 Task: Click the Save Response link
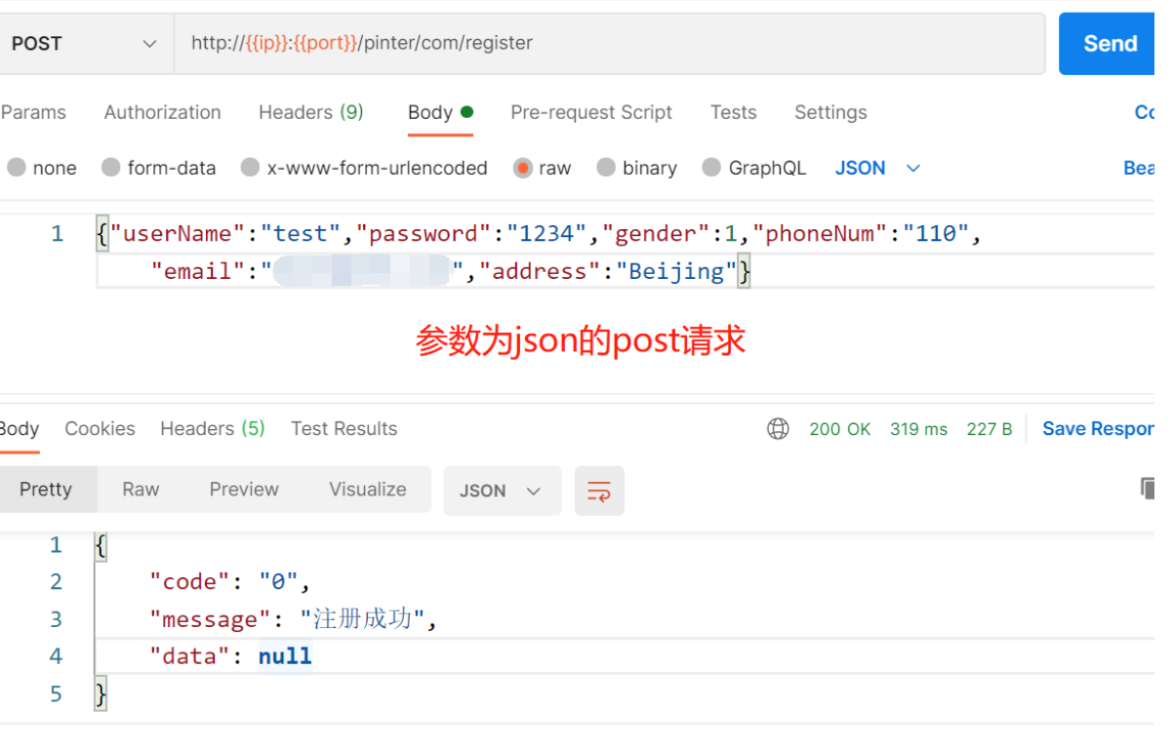tap(1097, 429)
